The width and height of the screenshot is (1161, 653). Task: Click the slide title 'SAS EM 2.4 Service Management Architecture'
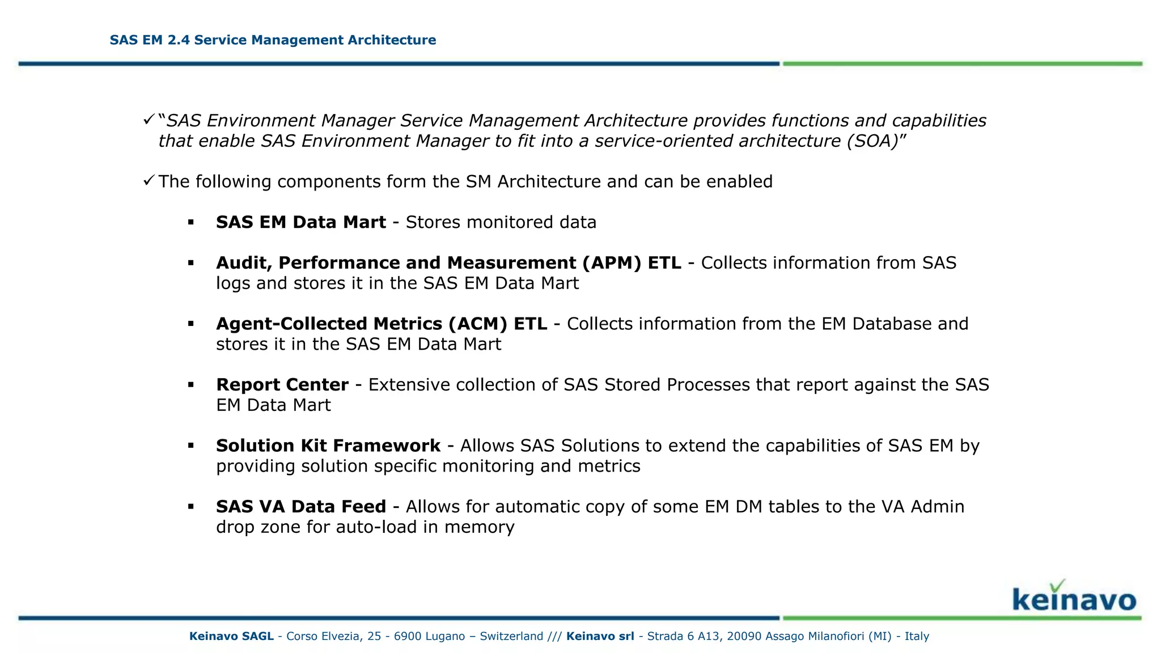tap(273, 40)
